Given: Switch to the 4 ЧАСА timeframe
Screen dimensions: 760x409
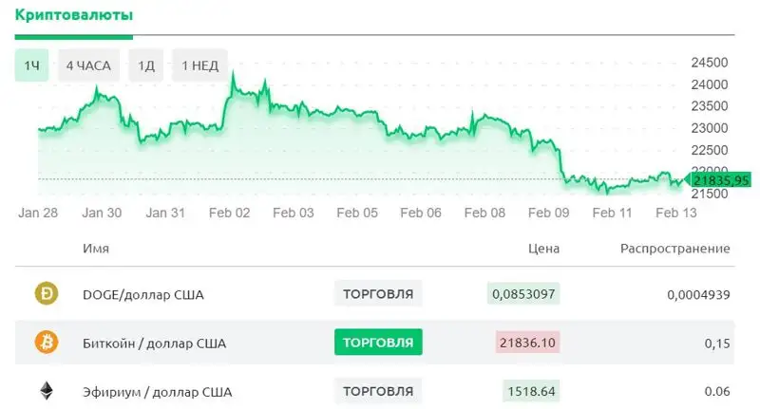Looking at the screenshot, I should [x=88, y=65].
